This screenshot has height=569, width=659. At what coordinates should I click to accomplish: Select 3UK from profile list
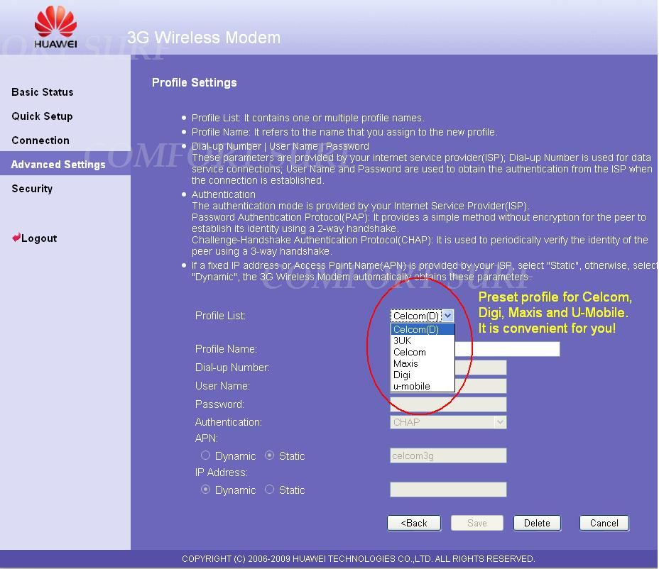403,341
